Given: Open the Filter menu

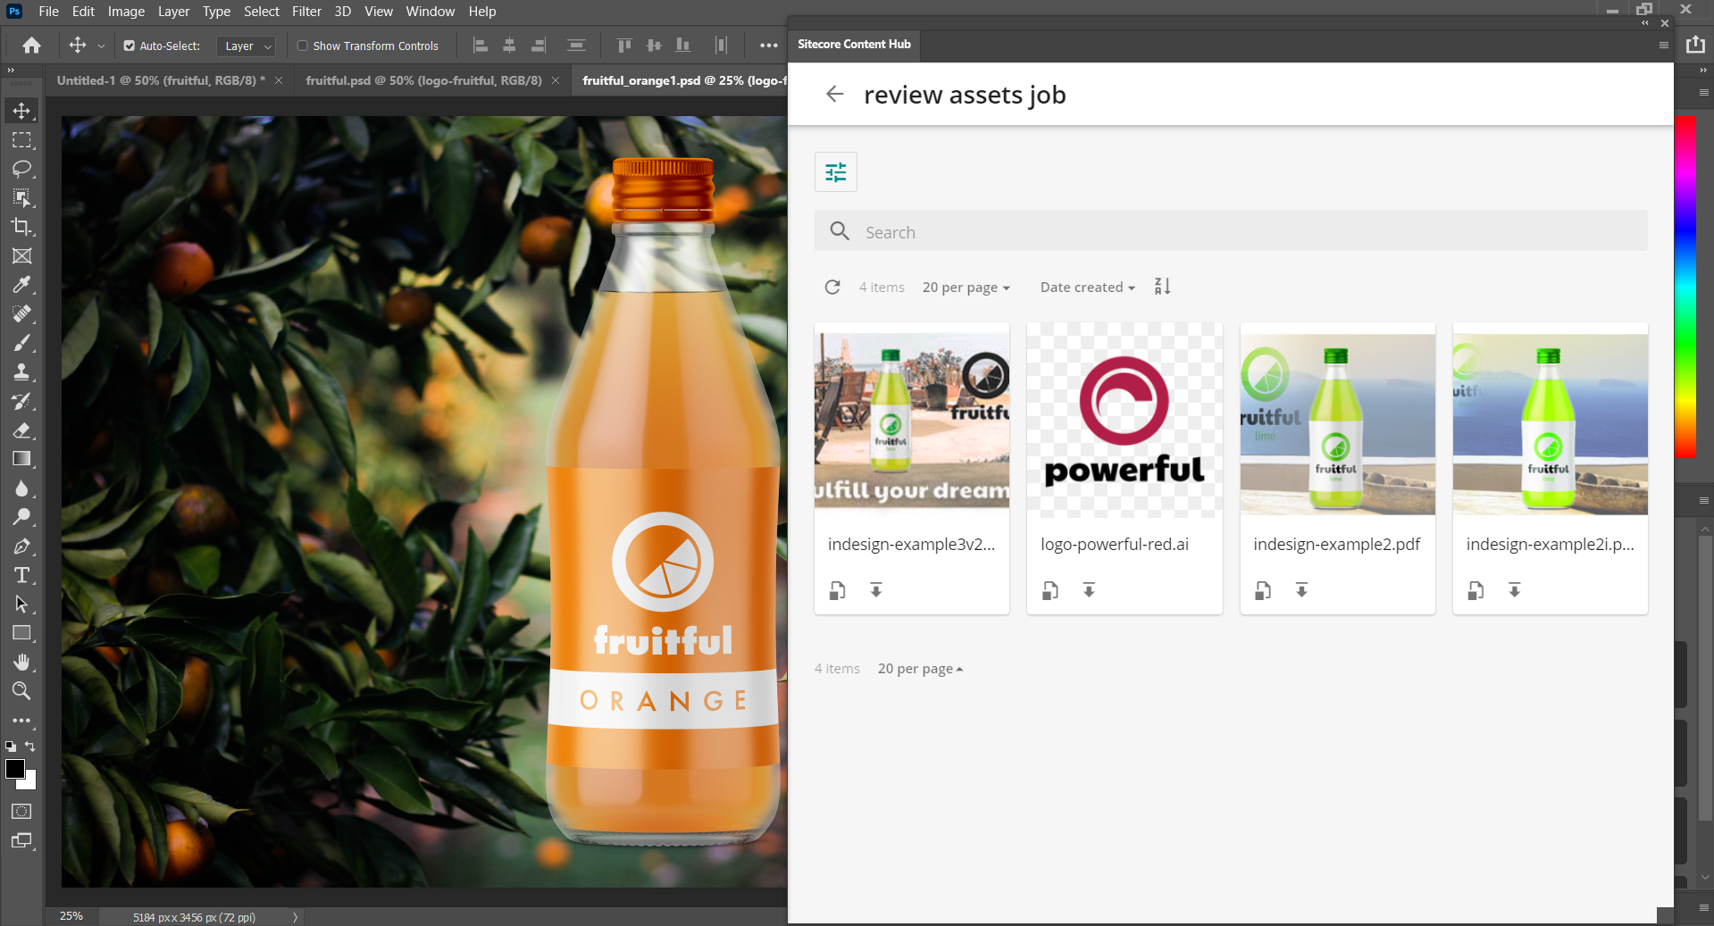Looking at the screenshot, I should [306, 12].
